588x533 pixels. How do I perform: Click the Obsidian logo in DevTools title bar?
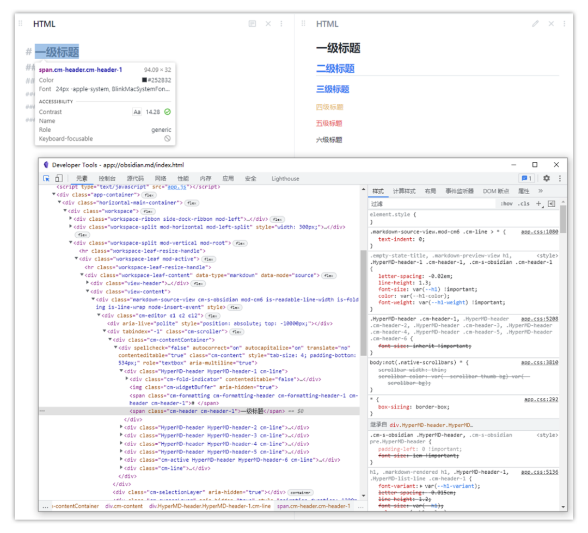click(46, 165)
